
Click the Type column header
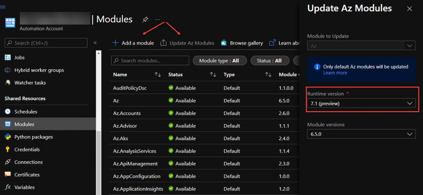click(229, 75)
